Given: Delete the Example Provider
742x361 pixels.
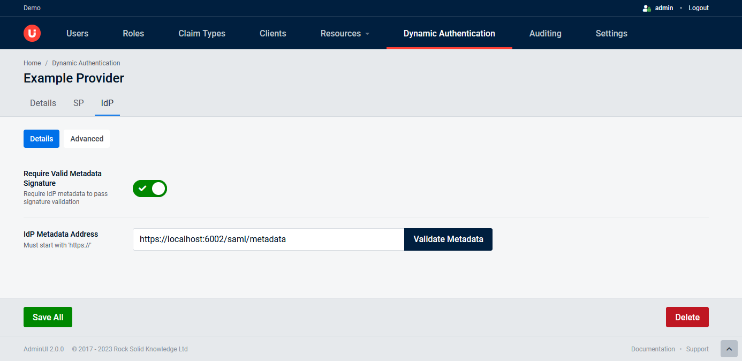Looking at the screenshot, I should click(687, 317).
